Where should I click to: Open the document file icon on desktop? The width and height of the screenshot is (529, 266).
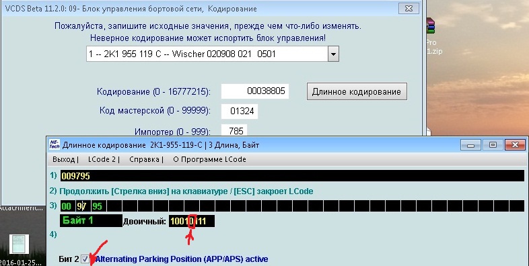pyautogui.click(x=19, y=245)
